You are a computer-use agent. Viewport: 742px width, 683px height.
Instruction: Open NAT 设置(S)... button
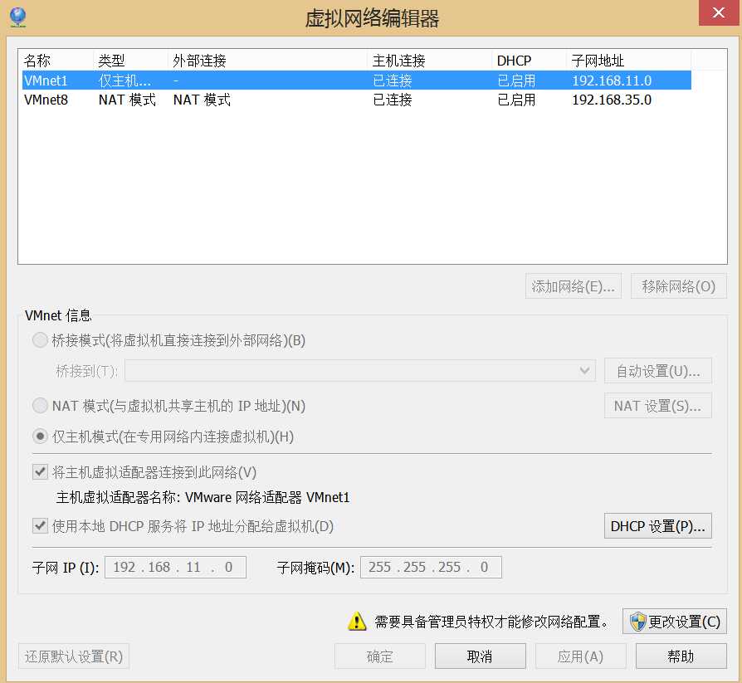(658, 406)
